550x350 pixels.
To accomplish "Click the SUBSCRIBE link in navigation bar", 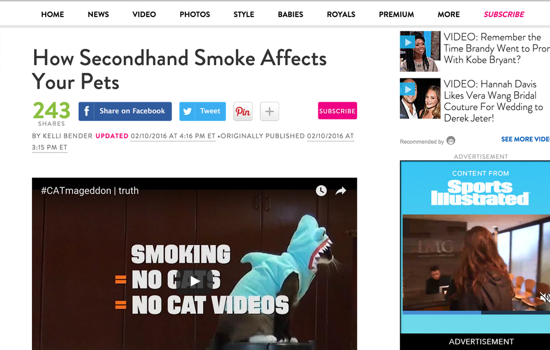I will pos(504,14).
